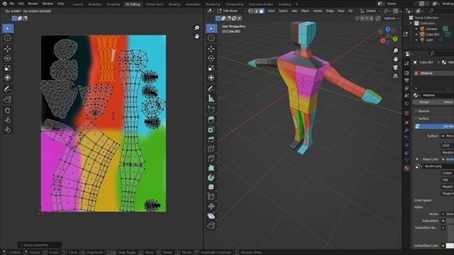Select the Smooth tool in viewport toolbar

pos(211,187)
